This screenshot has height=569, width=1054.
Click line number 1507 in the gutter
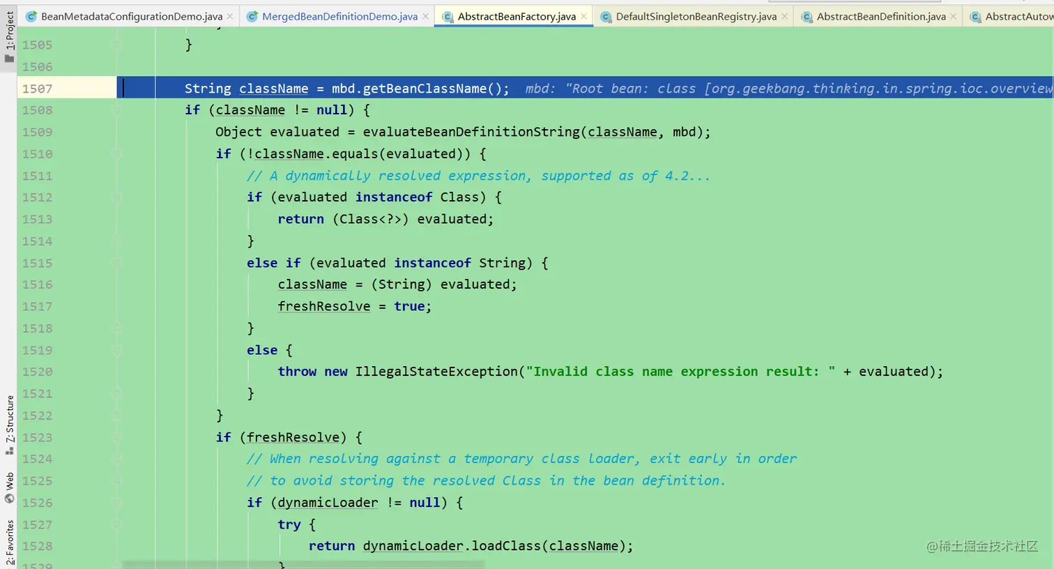pos(37,89)
